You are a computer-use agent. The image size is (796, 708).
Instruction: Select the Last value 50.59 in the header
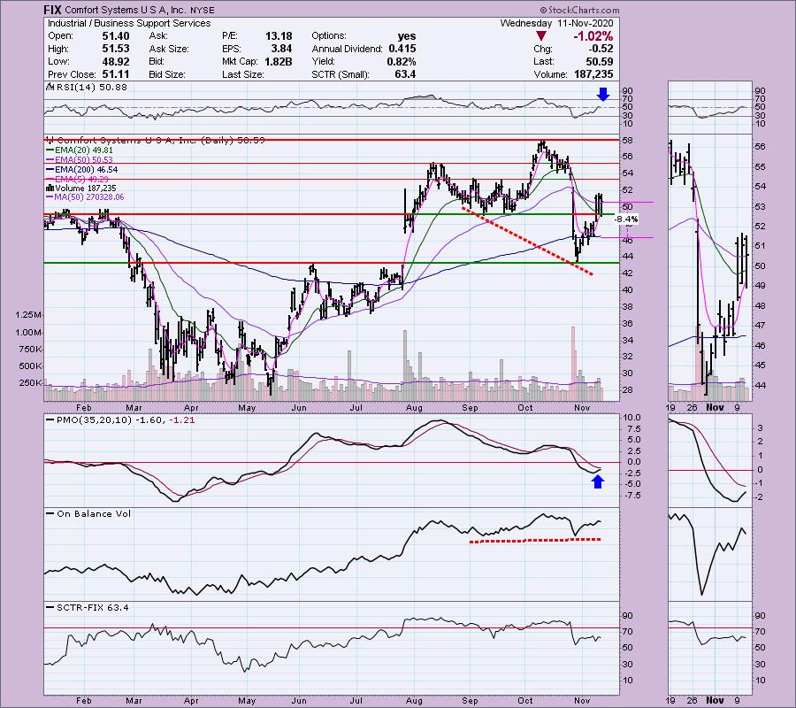point(600,61)
